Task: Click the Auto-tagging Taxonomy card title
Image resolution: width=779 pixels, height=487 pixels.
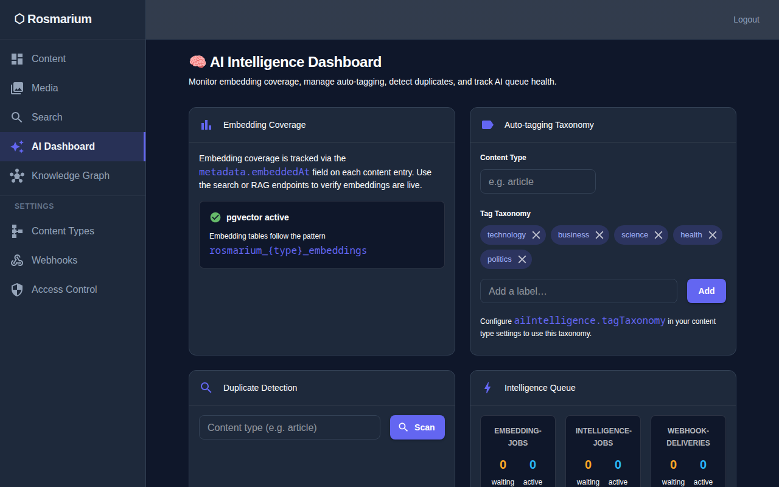Action: click(x=549, y=125)
